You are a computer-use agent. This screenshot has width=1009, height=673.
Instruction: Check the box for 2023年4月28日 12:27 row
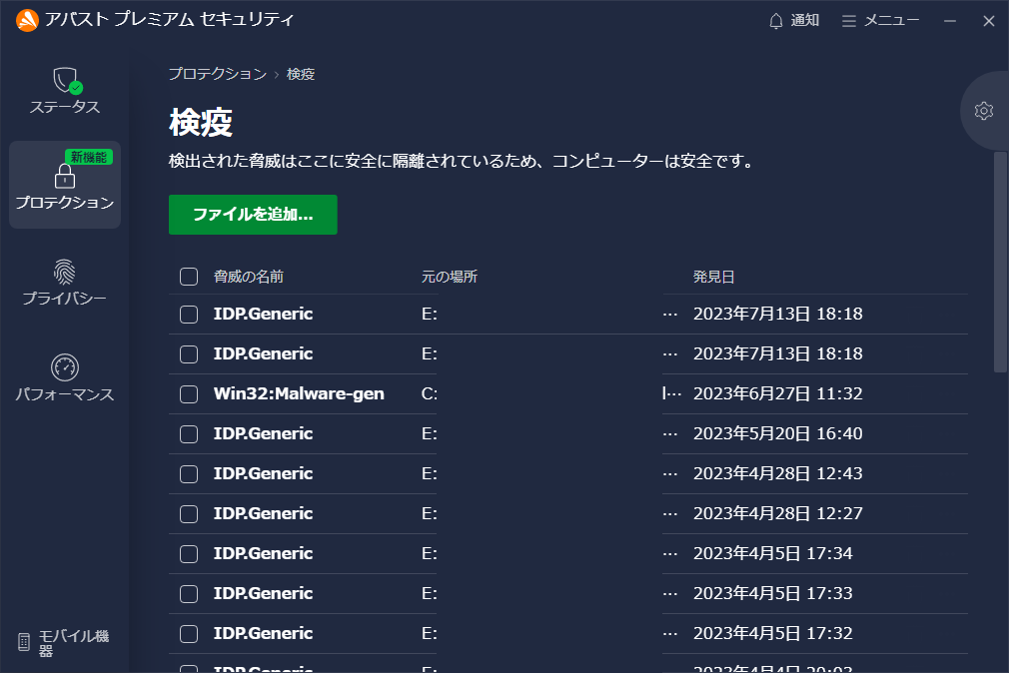189,513
